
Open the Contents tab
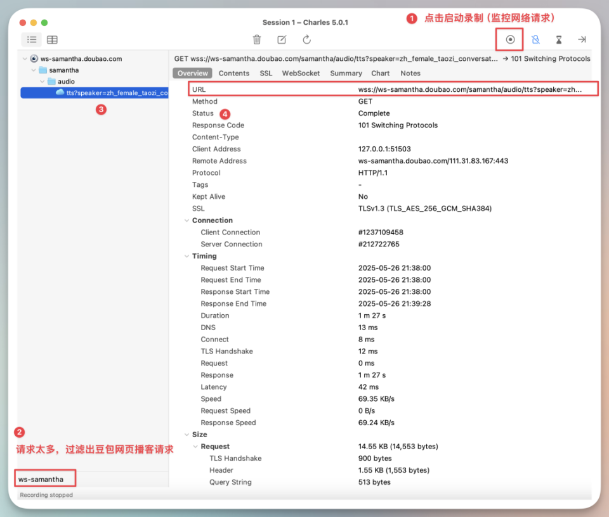click(x=234, y=73)
